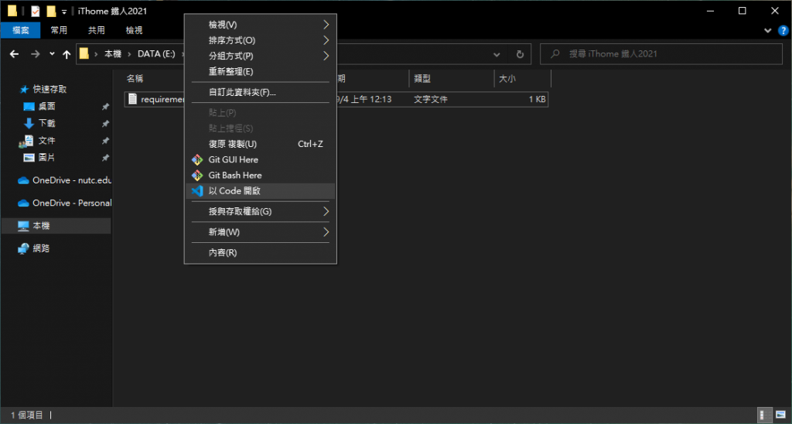Click the pin icon beside 圖片
Screen dimensions: 792x424
coord(105,158)
